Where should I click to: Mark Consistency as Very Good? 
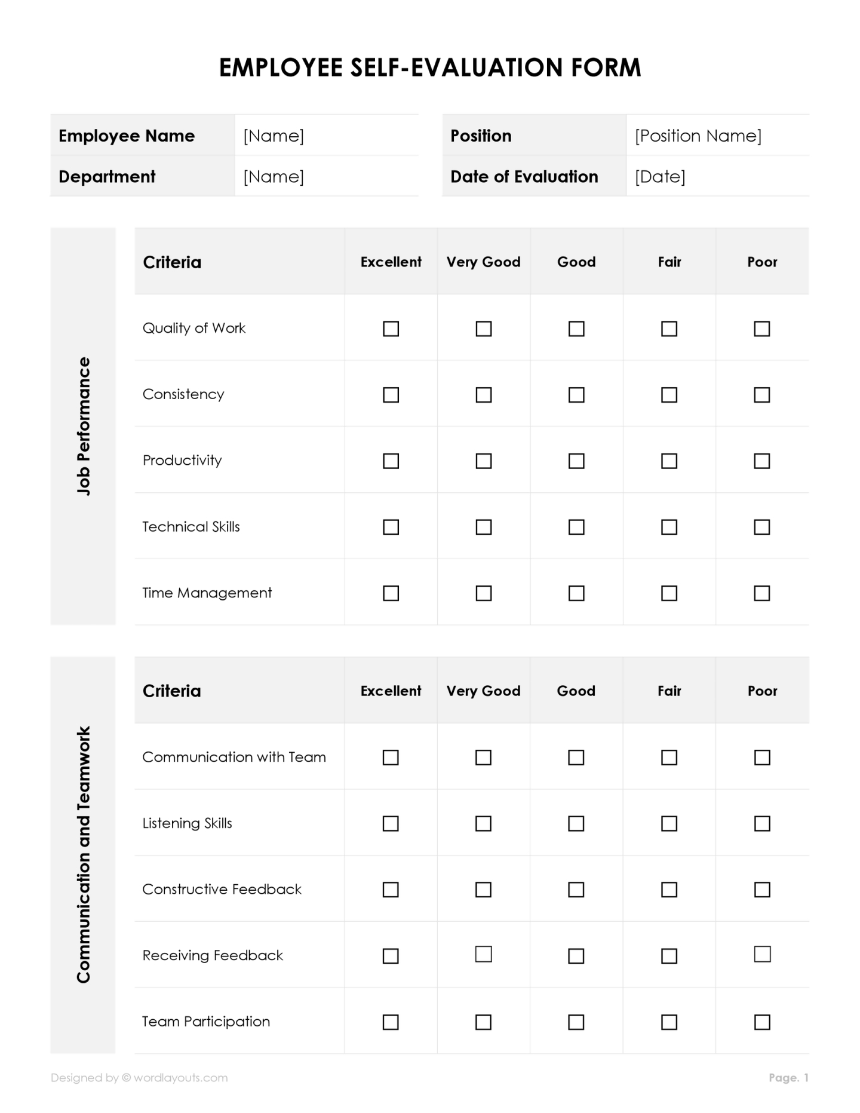click(483, 395)
